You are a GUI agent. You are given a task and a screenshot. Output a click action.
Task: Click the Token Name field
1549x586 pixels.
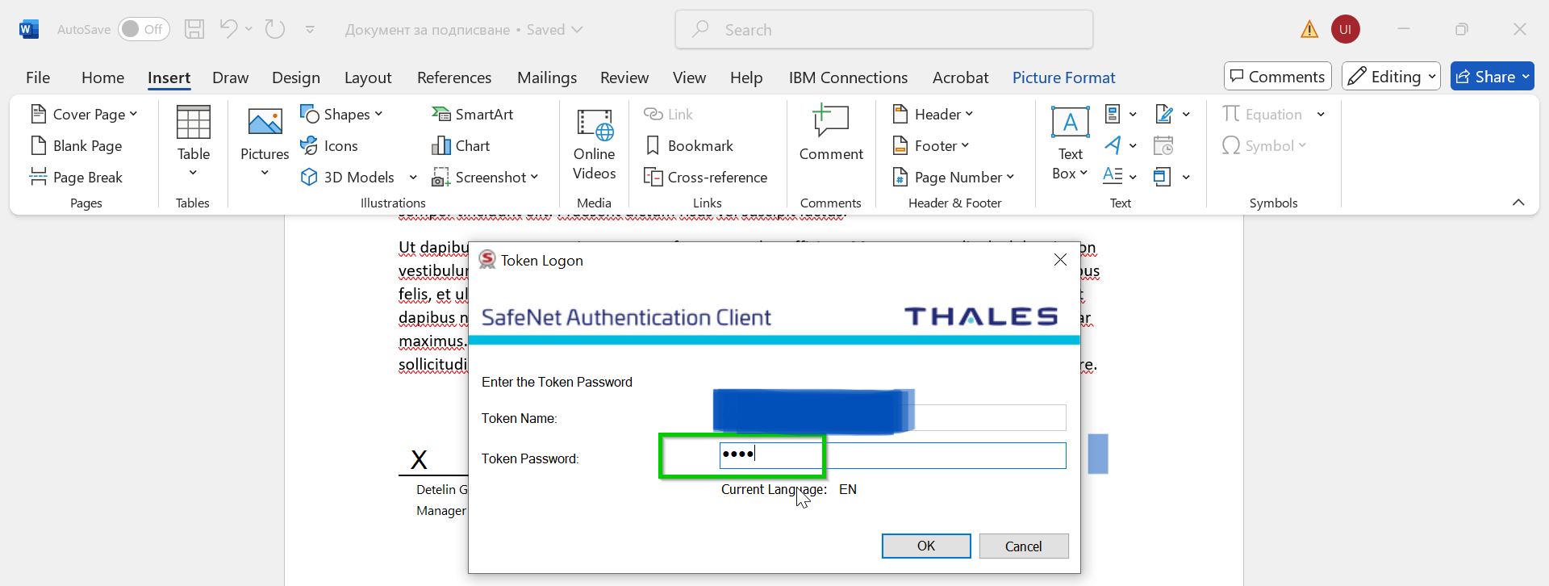coord(892,417)
